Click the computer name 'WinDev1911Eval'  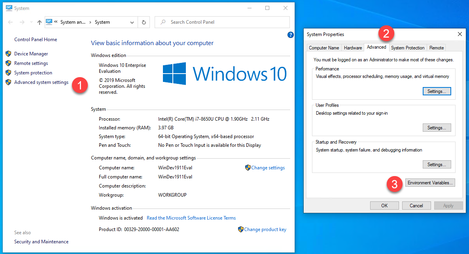pyautogui.click(x=175, y=168)
